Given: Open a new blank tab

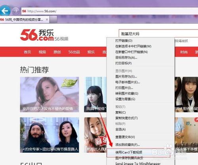Looking at the screenshot, I should point(53,20).
